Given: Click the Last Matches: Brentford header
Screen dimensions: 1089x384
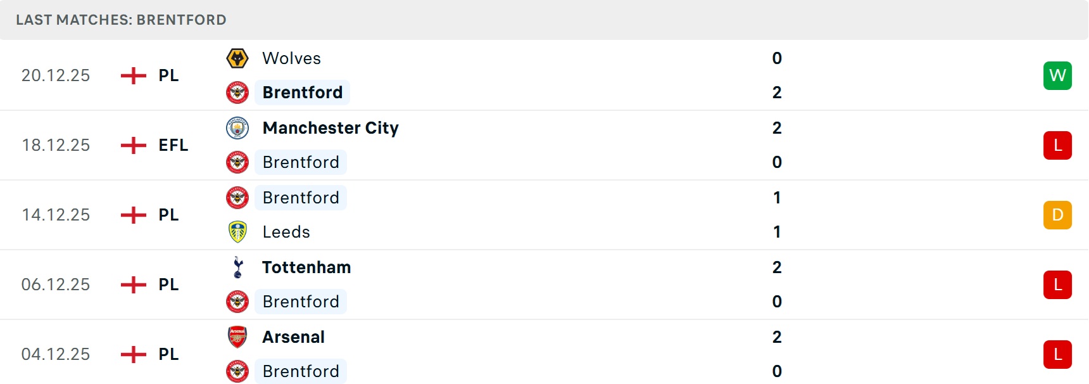Looking at the screenshot, I should (121, 20).
